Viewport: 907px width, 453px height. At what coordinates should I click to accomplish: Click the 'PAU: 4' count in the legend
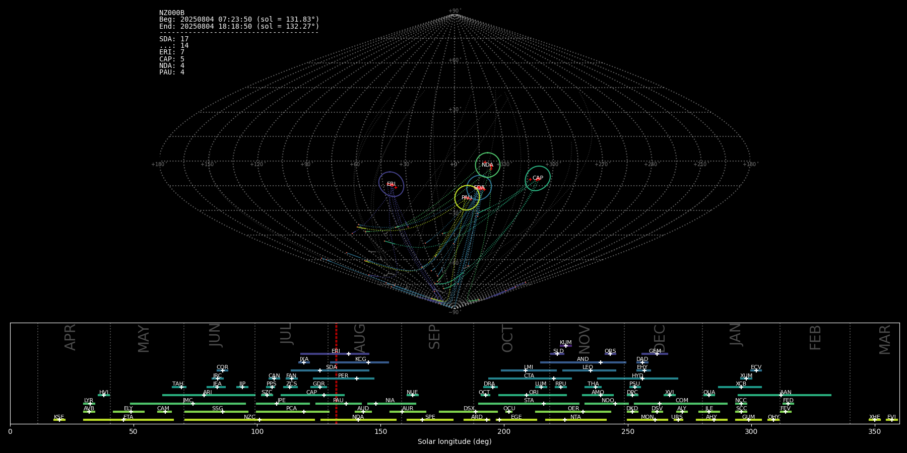[x=172, y=72]
